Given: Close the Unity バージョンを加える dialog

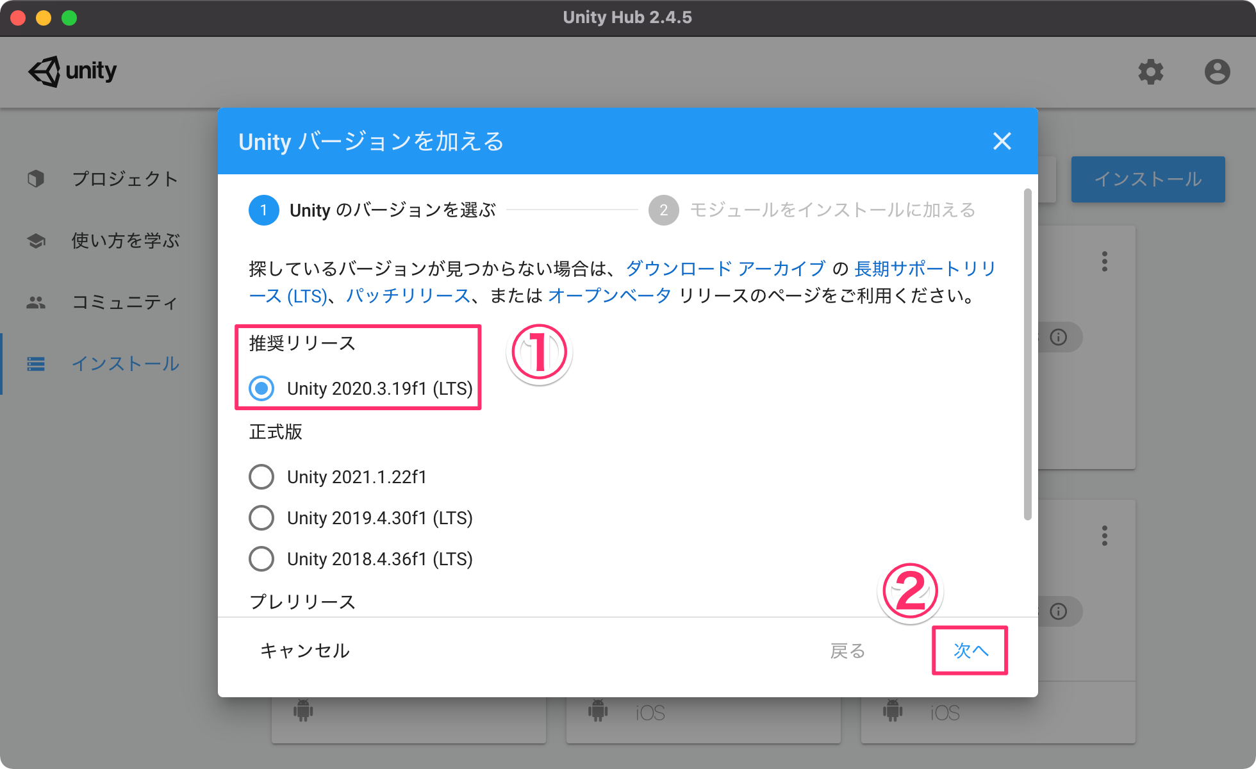Looking at the screenshot, I should (1002, 141).
